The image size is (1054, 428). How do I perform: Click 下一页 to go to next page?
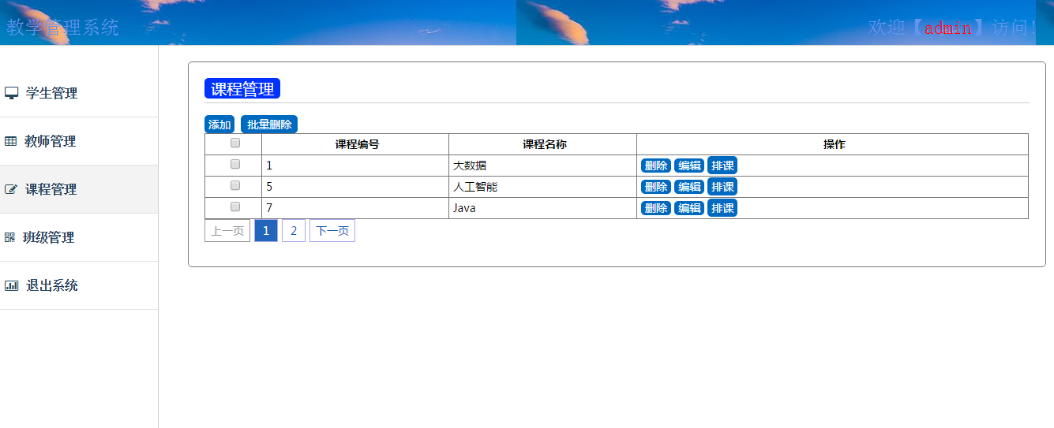click(x=332, y=231)
